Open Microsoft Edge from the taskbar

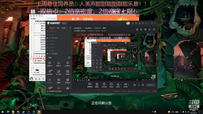(x=8, y=112)
